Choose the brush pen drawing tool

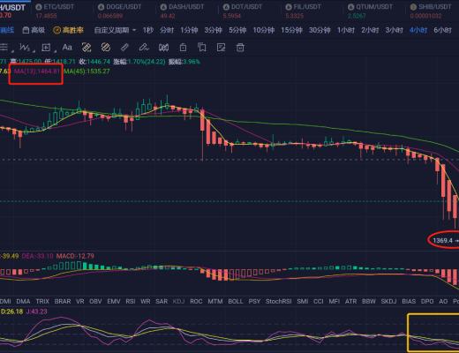(144, 48)
